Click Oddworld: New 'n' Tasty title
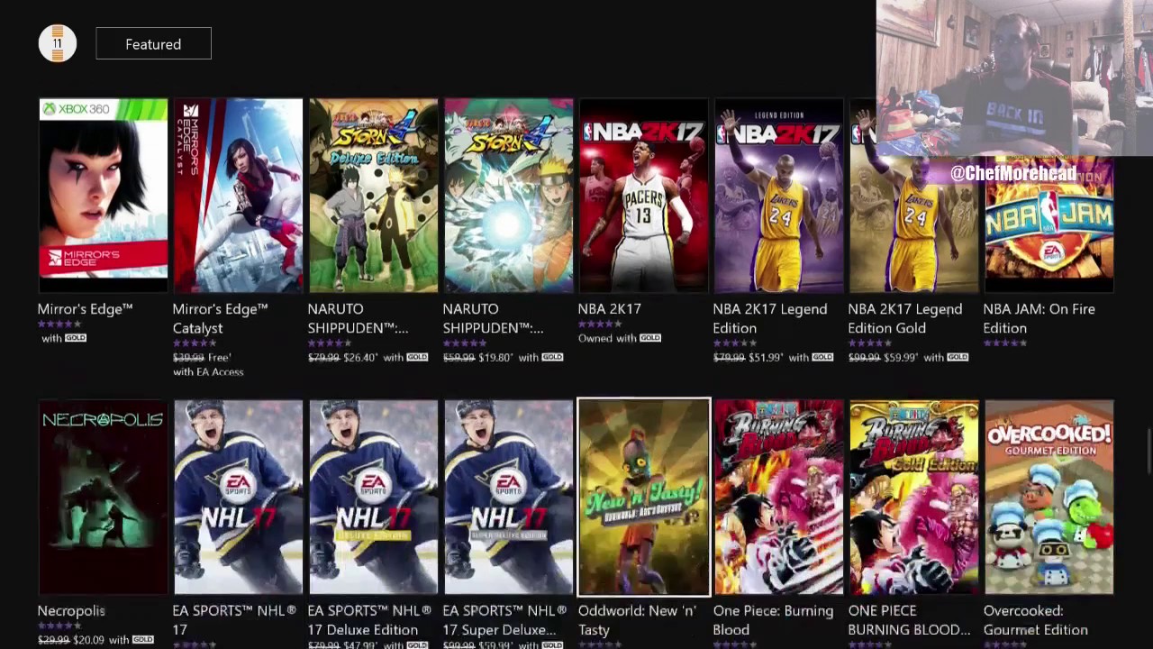The width and height of the screenshot is (1153, 649). [x=637, y=620]
